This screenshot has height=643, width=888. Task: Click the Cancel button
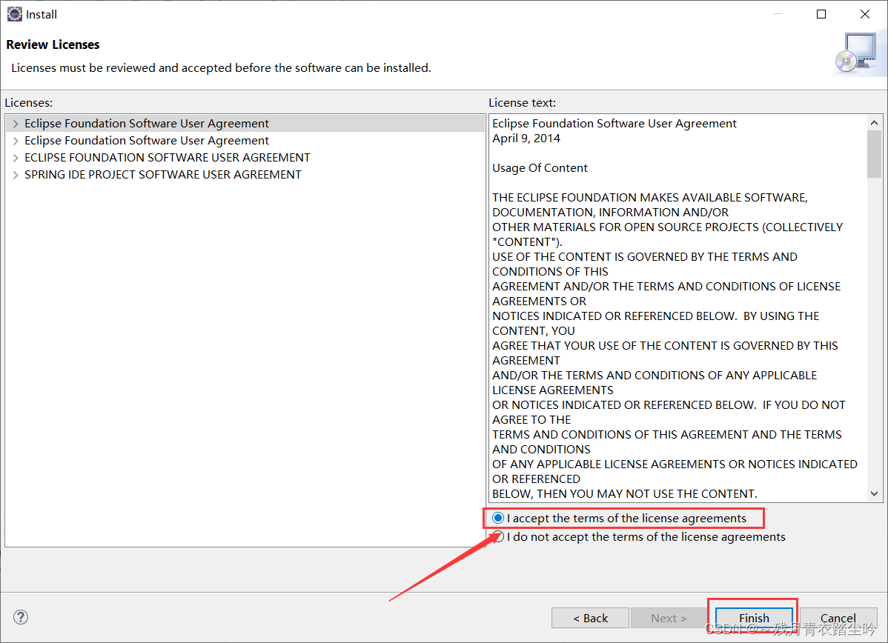pyautogui.click(x=838, y=618)
